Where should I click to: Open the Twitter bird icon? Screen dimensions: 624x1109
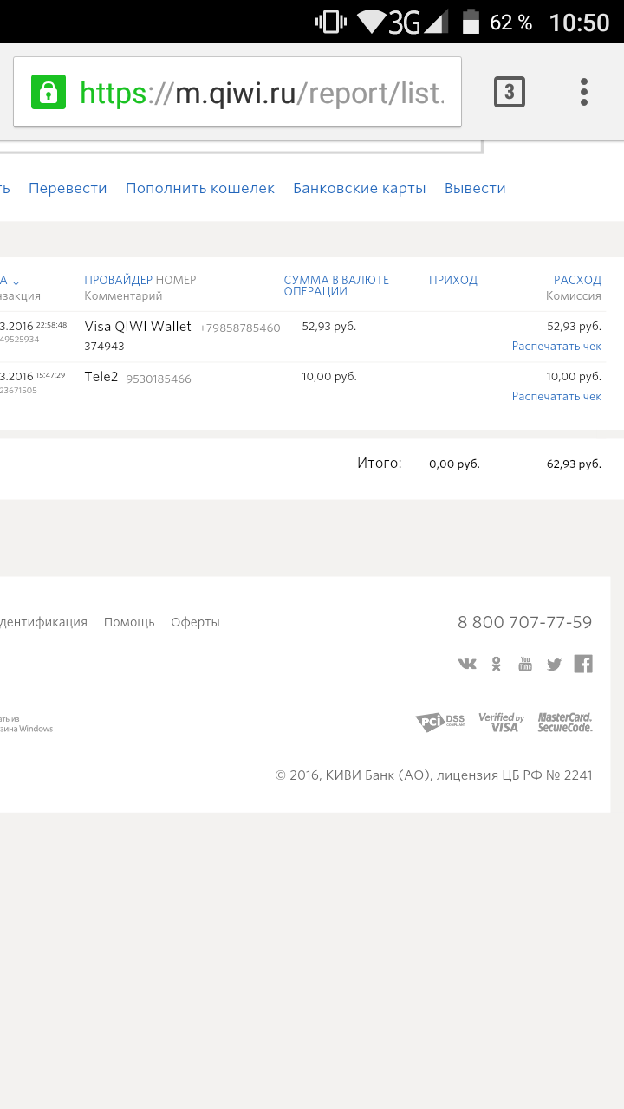coord(554,665)
